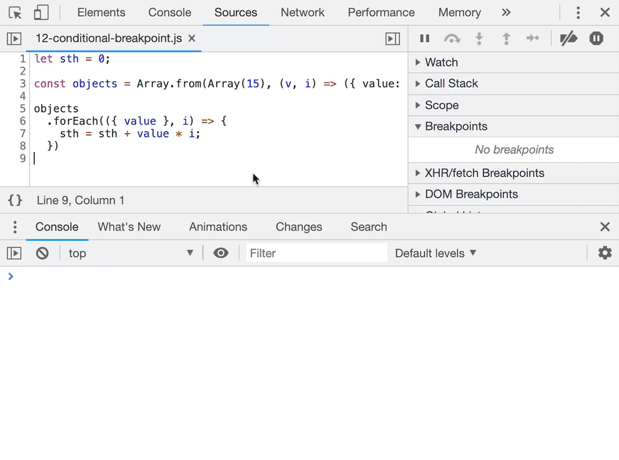Open the top frame context selector
This screenshot has height=460, width=619.
pyautogui.click(x=129, y=253)
